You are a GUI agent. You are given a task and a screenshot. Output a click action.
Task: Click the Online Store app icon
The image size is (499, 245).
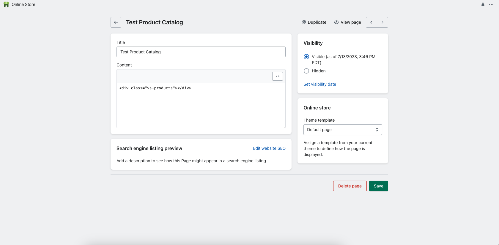pos(6,4)
